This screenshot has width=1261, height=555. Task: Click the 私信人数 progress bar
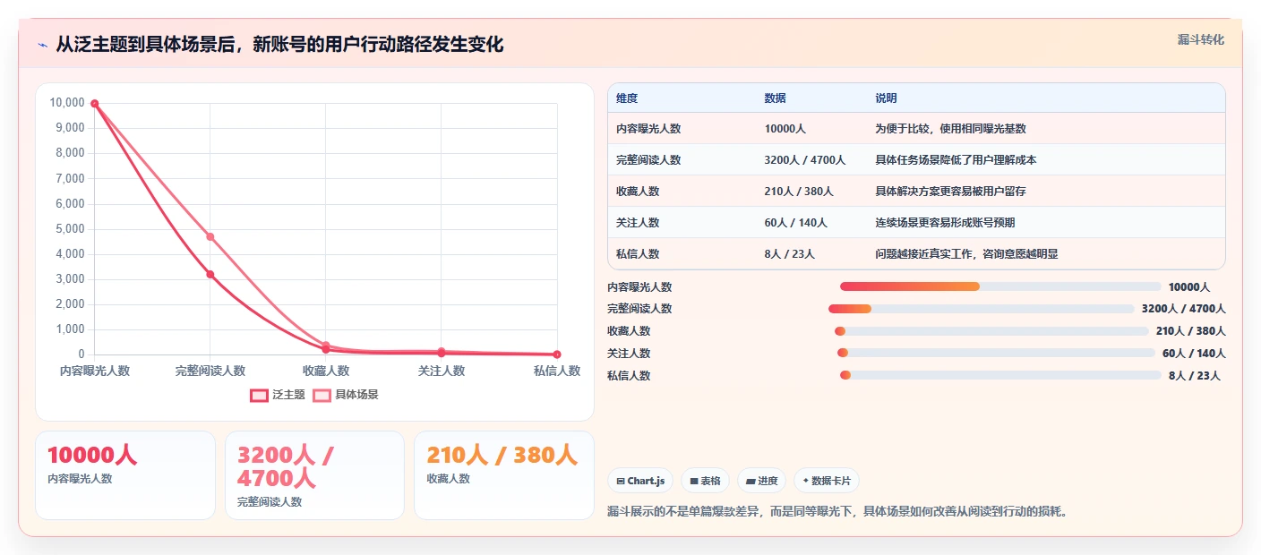tap(1000, 376)
